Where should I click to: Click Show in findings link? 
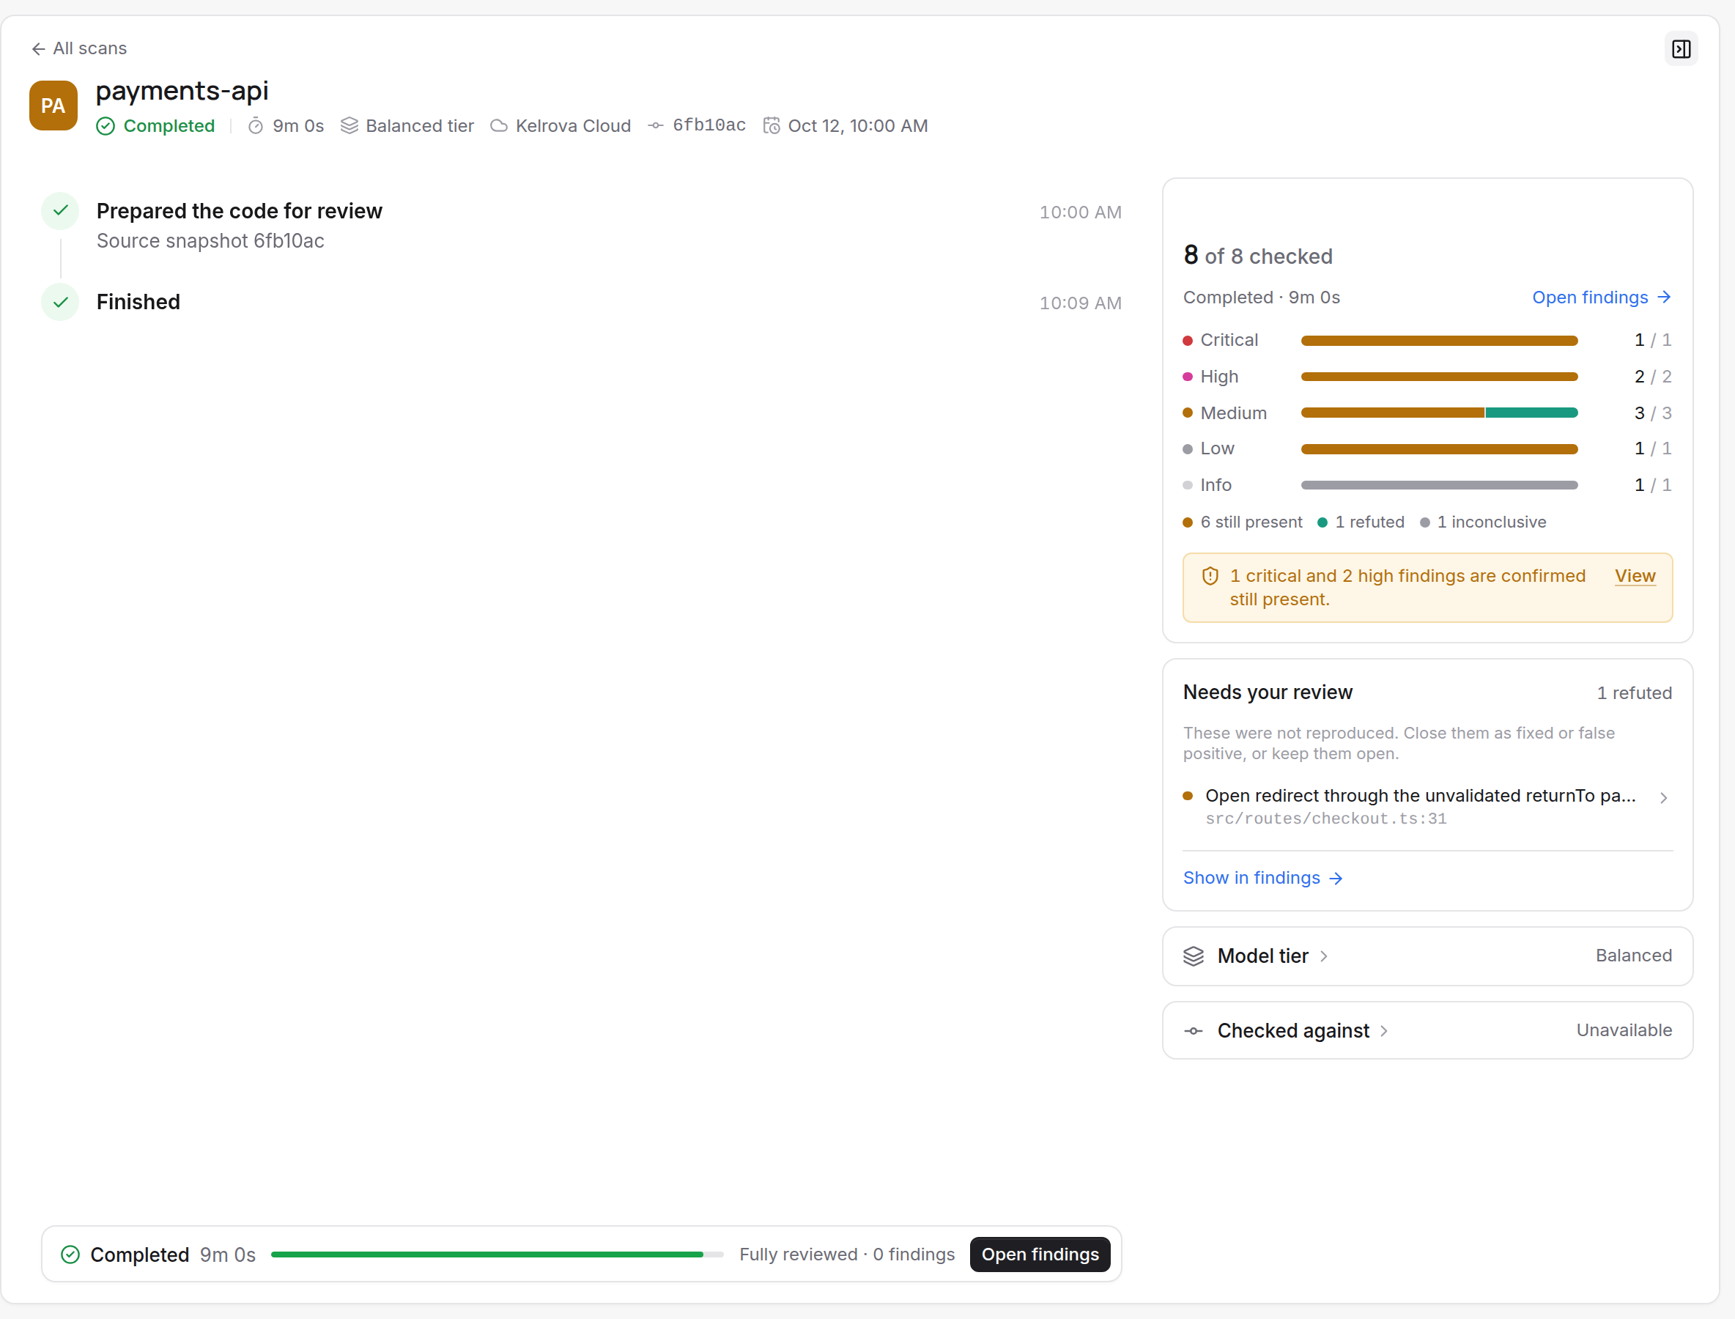point(1262,878)
